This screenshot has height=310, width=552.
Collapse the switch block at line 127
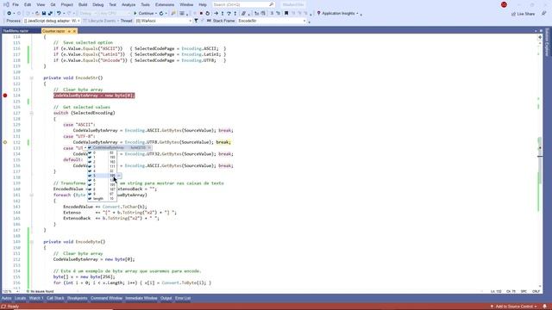[x=31, y=113]
